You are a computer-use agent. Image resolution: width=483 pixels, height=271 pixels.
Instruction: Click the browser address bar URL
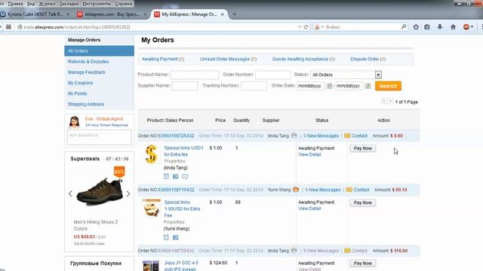point(77,27)
